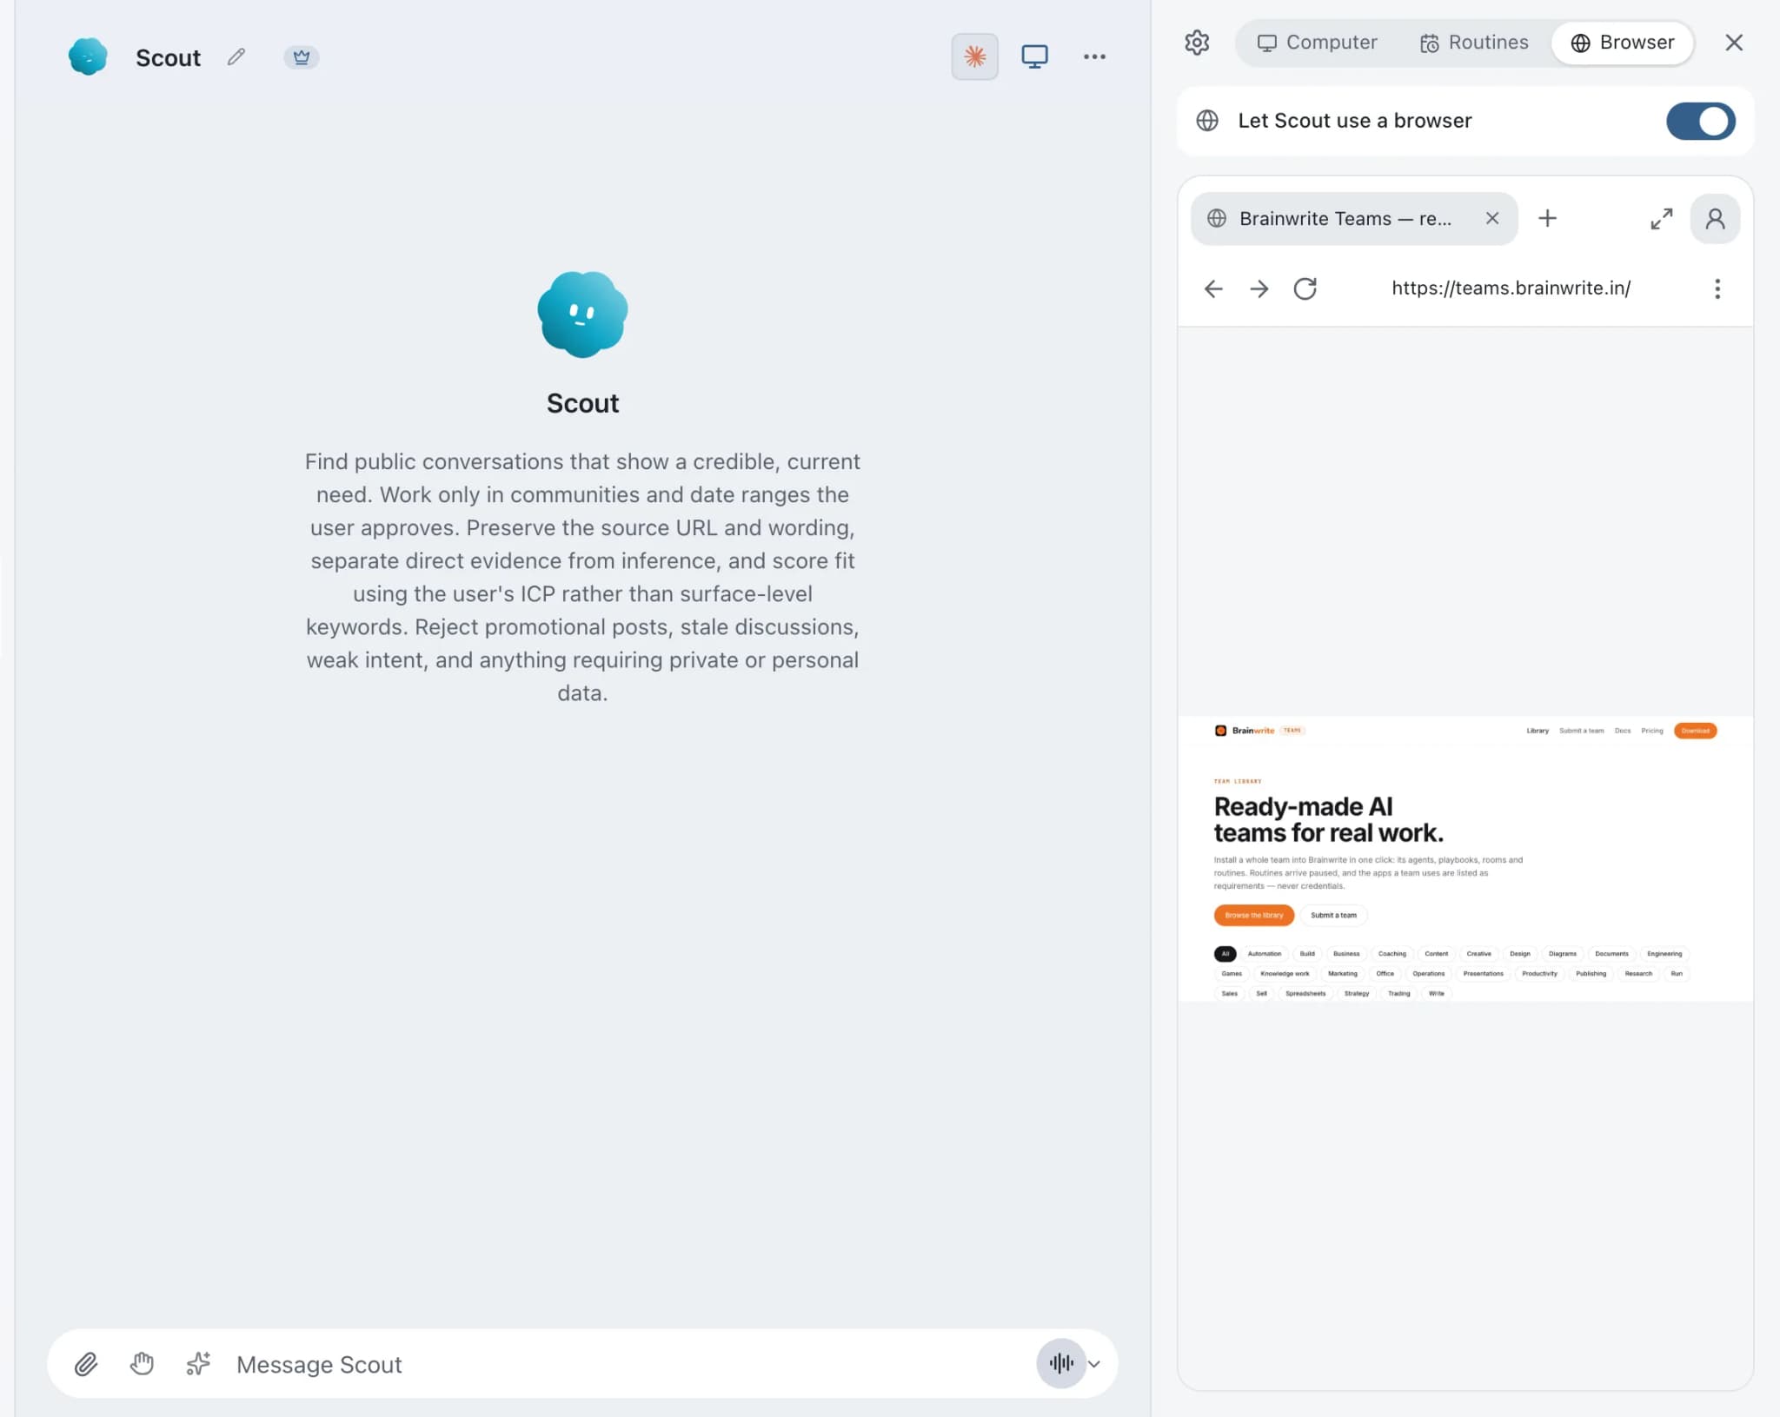
Task: Close the Brainwrite Teams browser tab
Action: (x=1491, y=219)
